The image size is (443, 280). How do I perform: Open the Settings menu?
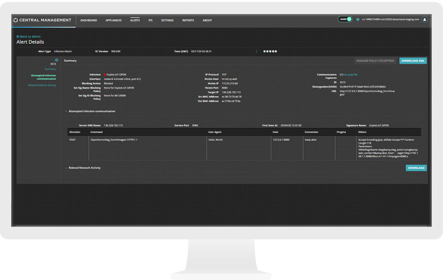point(167,20)
